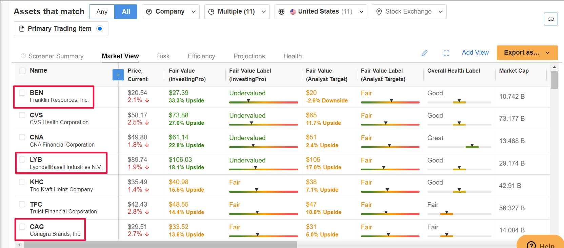
Task: Check the CAG Conagra Brands checkbox
Action: pyautogui.click(x=22, y=227)
